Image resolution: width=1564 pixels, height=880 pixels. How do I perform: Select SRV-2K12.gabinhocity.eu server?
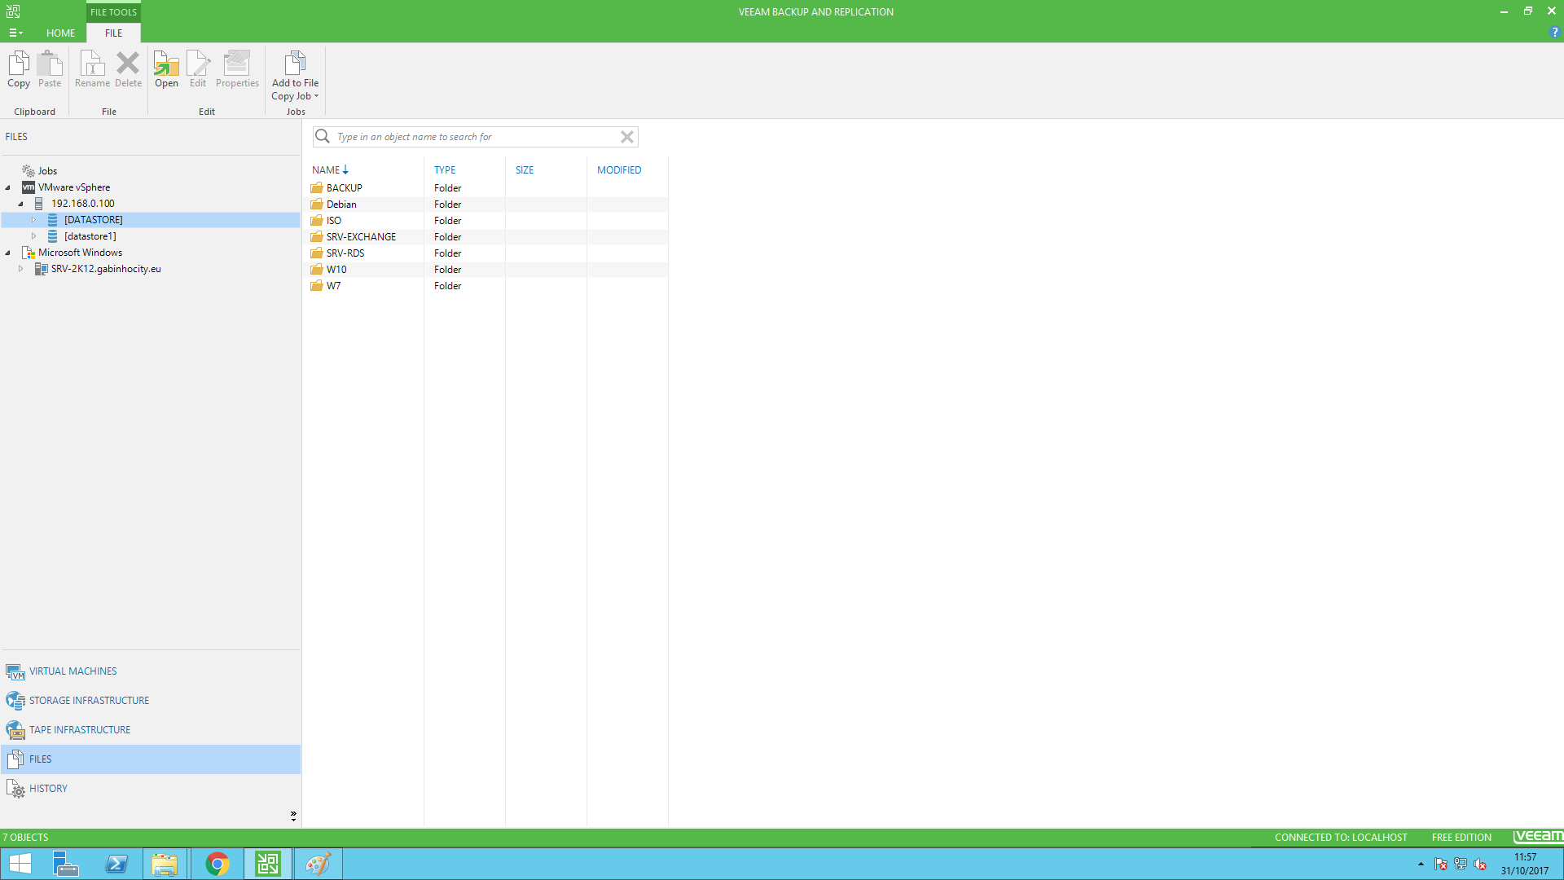(x=106, y=269)
